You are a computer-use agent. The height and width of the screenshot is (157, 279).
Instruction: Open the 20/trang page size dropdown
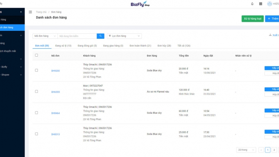click(246, 150)
